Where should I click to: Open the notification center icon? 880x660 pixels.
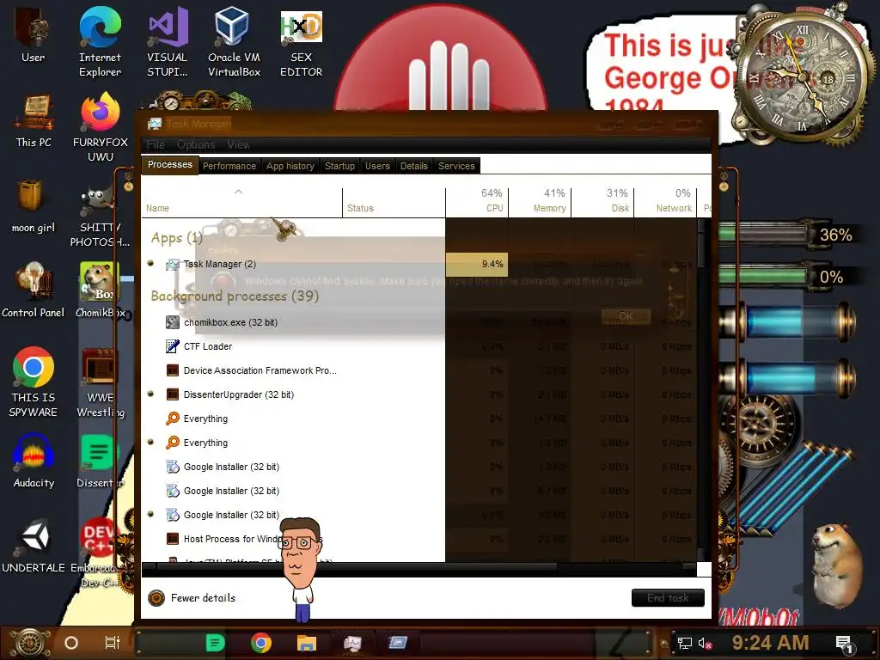(x=844, y=645)
